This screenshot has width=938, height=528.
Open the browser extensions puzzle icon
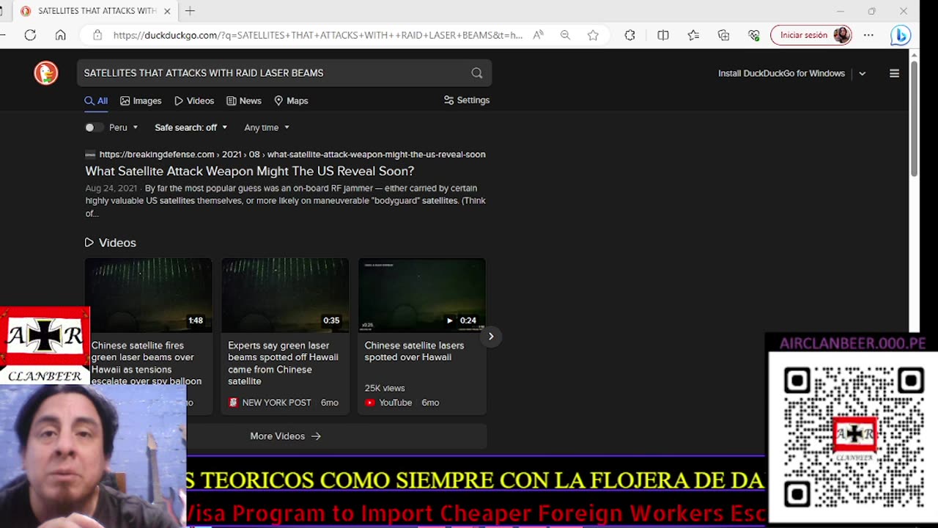tap(629, 35)
